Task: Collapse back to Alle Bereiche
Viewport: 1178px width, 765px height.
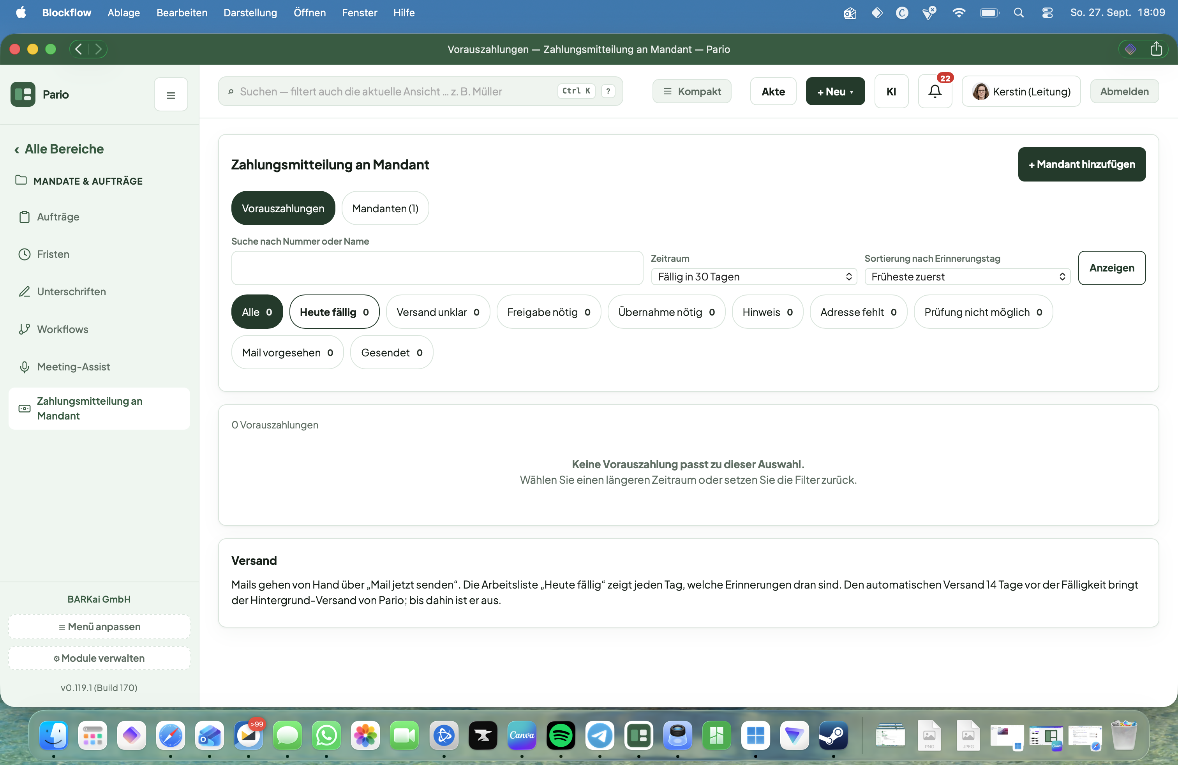Action: click(59, 149)
